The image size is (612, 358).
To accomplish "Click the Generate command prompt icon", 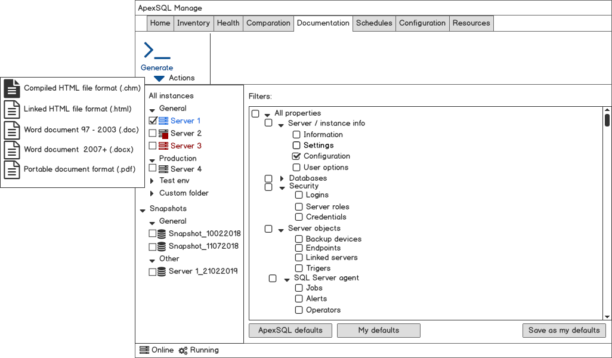I will point(157,50).
